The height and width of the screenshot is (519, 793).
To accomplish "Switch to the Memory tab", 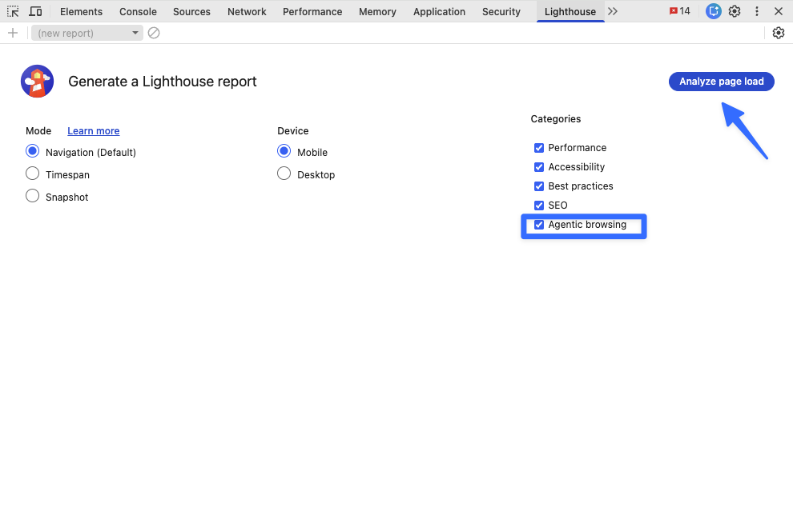I will (378, 12).
